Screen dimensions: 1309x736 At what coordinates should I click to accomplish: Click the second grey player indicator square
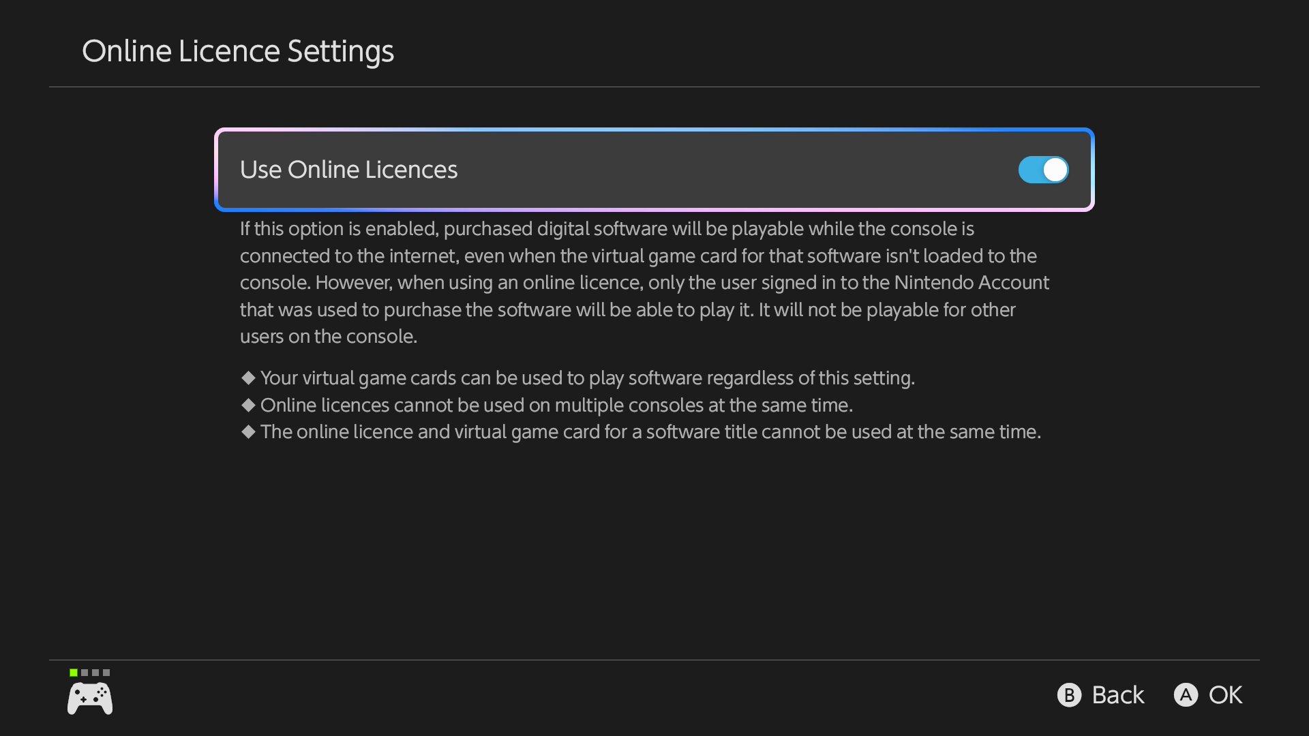pos(95,673)
